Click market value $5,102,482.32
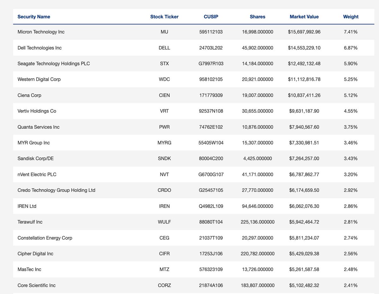Screen dimensions: 379x294 pyautogui.click(x=304, y=285)
